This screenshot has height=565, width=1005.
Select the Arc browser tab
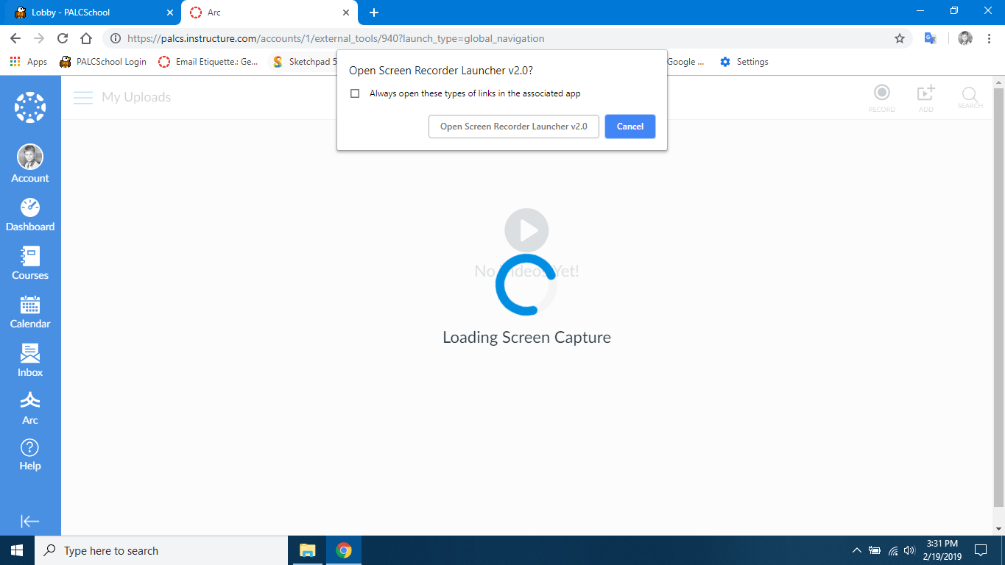click(x=268, y=13)
